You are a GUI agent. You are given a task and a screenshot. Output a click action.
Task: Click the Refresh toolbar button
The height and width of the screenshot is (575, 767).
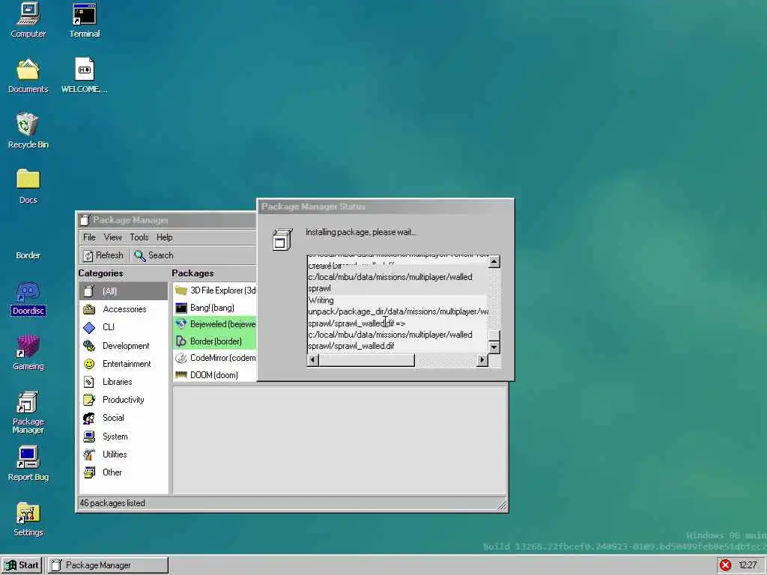103,255
